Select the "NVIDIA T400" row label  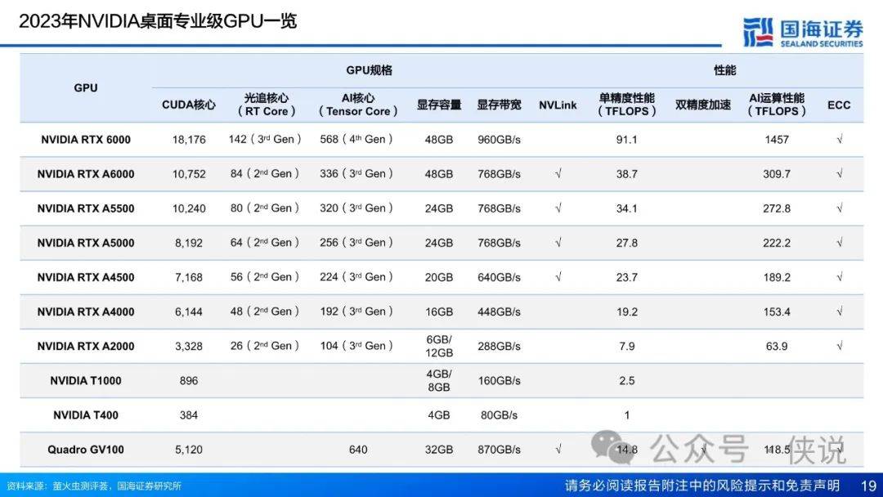(x=86, y=415)
